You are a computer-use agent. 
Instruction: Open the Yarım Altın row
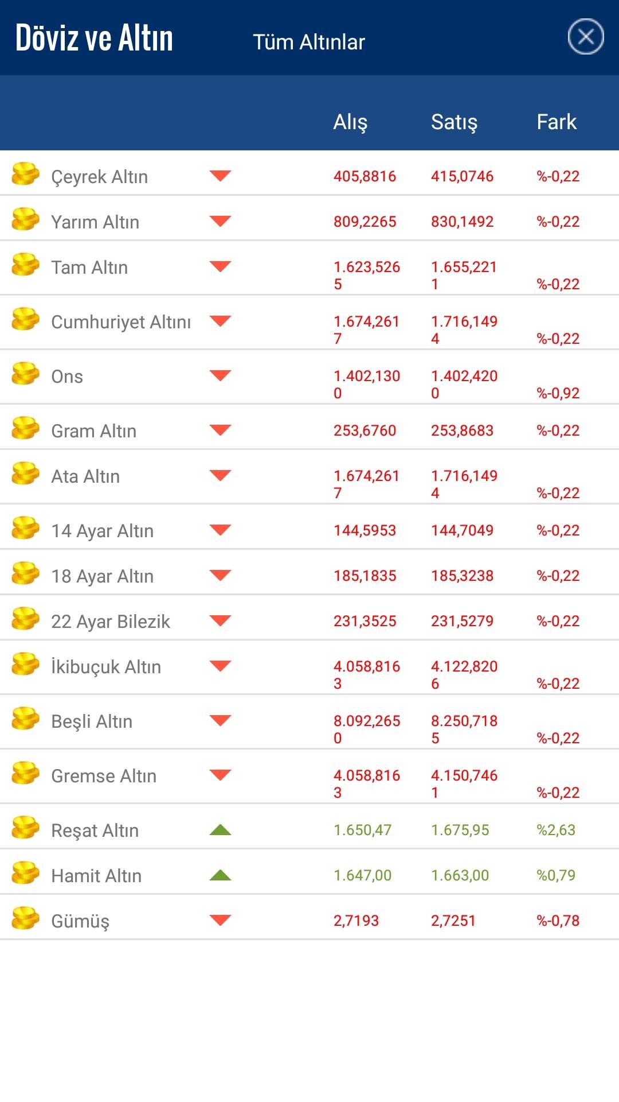(309, 219)
